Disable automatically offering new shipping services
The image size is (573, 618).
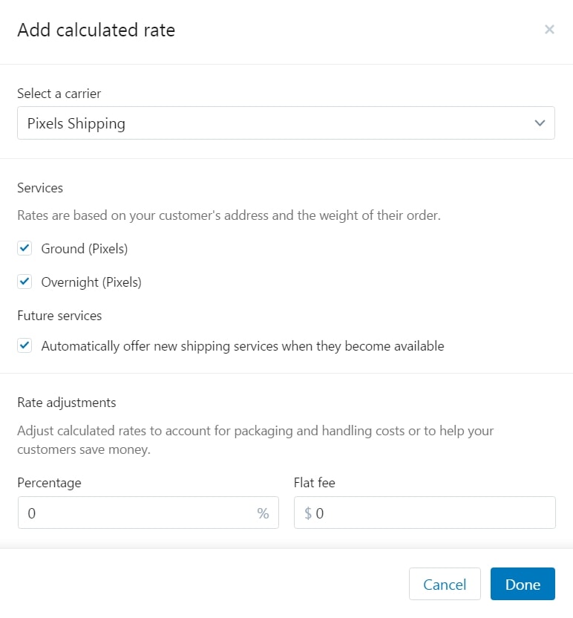tap(25, 345)
